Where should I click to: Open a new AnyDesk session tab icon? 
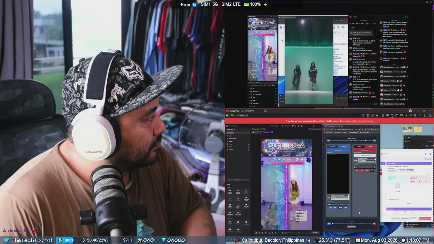tap(265, 111)
